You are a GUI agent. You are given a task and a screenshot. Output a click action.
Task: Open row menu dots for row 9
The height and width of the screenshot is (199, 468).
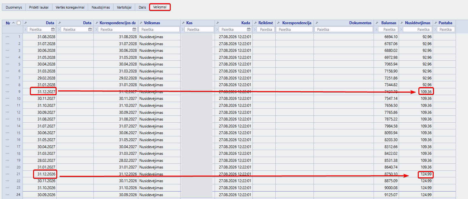pos(7,92)
